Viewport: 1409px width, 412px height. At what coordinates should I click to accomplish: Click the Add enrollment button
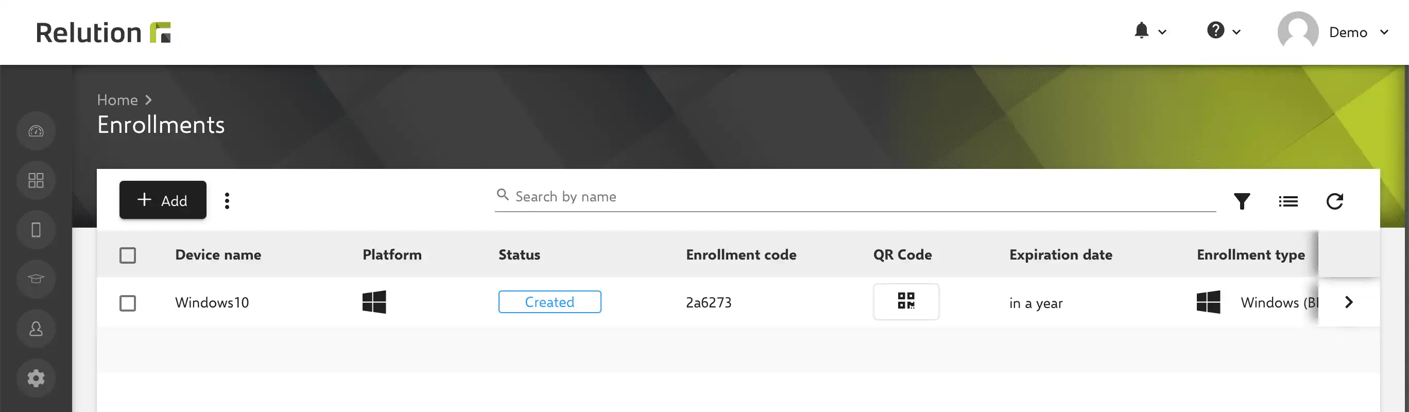click(x=163, y=200)
